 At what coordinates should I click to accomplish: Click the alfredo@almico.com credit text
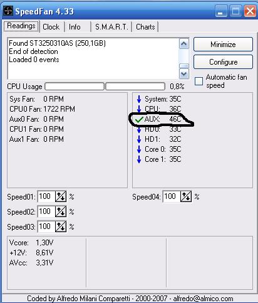[203, 299]
